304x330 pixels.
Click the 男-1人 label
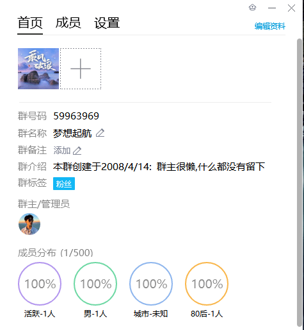95,314
